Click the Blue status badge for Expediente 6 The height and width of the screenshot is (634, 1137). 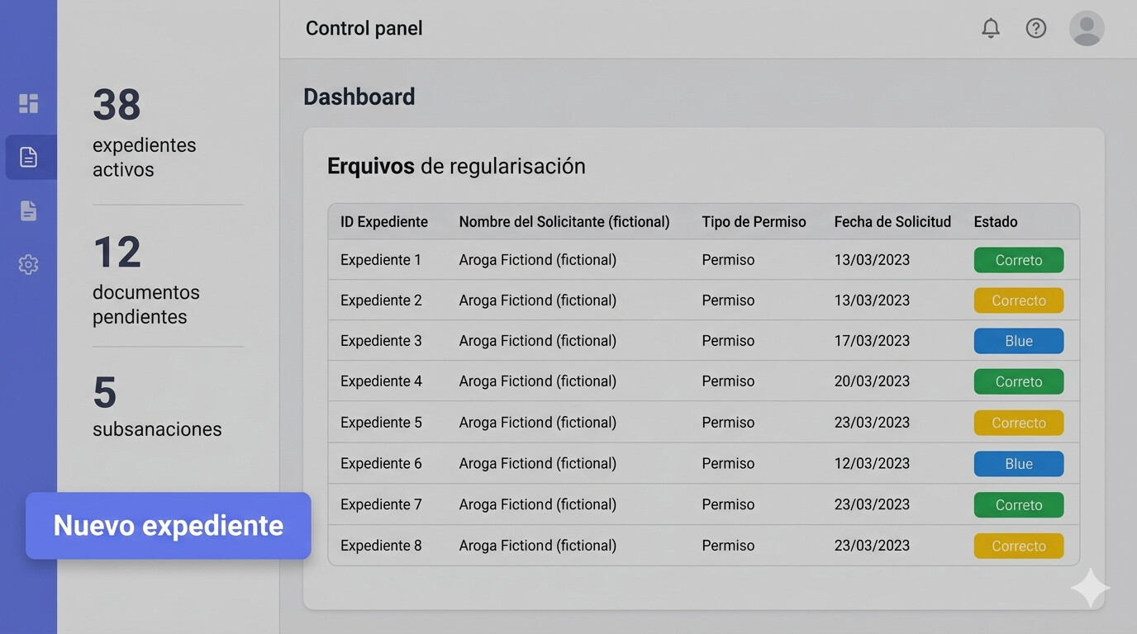click(x=1019, y=464)
